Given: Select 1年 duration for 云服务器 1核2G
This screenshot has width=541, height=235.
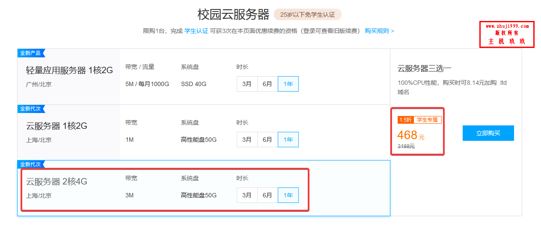Looking at the screenshot, I should point(288,140).
